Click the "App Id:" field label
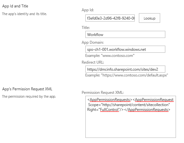184x143 pixels. pos(88,10)
